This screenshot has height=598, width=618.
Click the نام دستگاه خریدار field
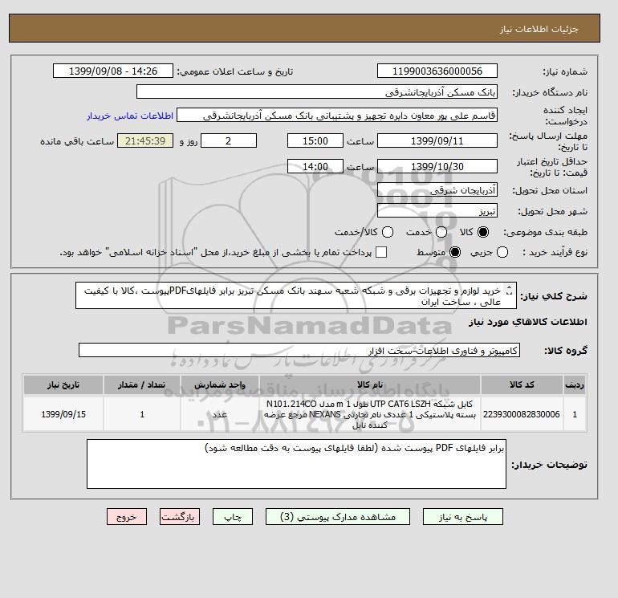[317, 92]
